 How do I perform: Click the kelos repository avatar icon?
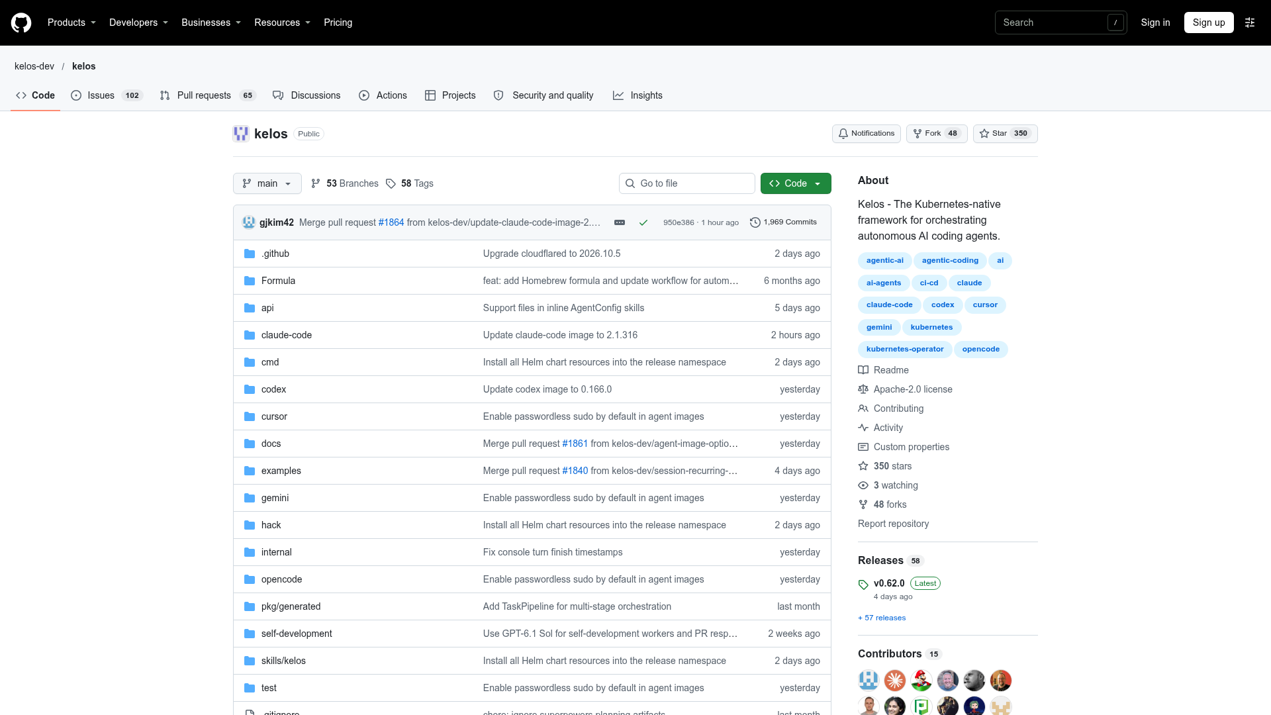pos(241,134)
